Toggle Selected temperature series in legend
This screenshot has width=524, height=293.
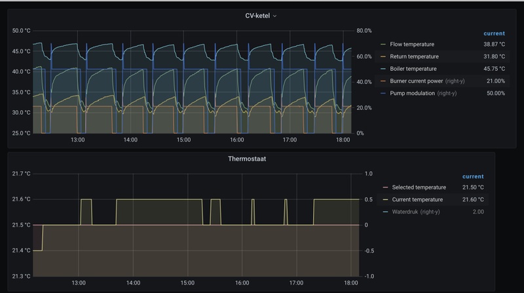(419, 187)
